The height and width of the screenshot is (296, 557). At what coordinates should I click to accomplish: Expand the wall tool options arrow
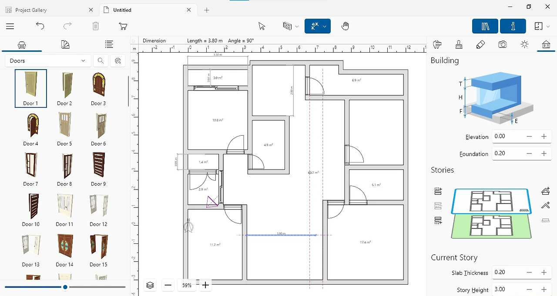click(297, 27)
